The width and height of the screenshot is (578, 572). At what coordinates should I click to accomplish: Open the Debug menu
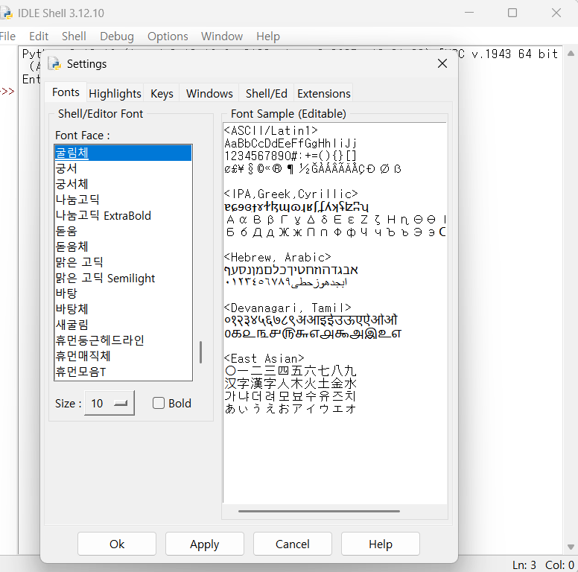pyautogui.click(x=116, y=36)
